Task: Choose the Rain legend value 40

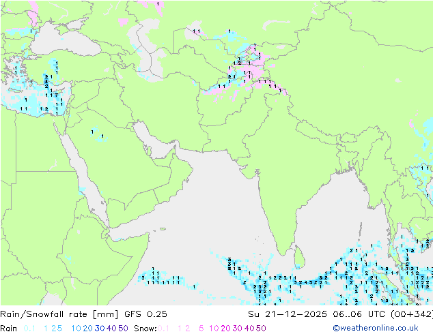Action: pyautogui.click(x=111, y=329)
